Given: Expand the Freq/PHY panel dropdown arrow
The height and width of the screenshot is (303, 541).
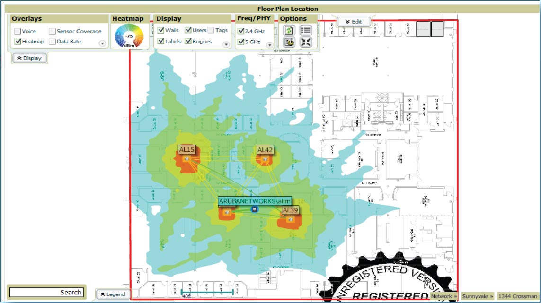Looking at the screenshot, I should coord(269,45).
